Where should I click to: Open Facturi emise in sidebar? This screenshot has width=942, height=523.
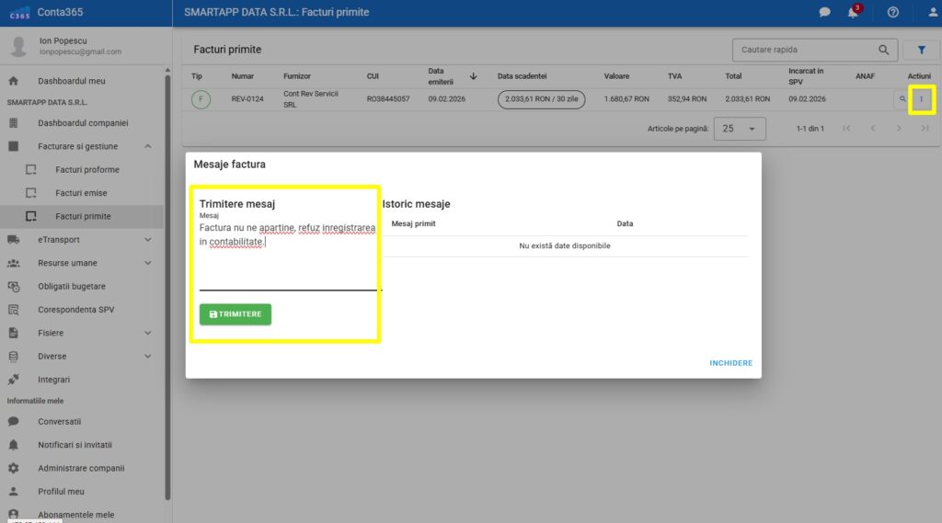click(x=81, y=193)
